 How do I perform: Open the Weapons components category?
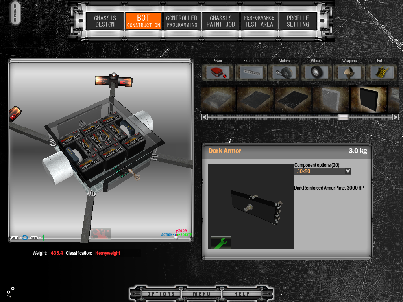[x=349, y=73]
